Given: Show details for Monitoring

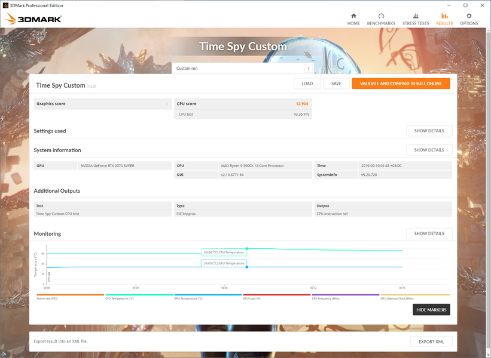Looking at the screenshot, I should tap(429, 233).
